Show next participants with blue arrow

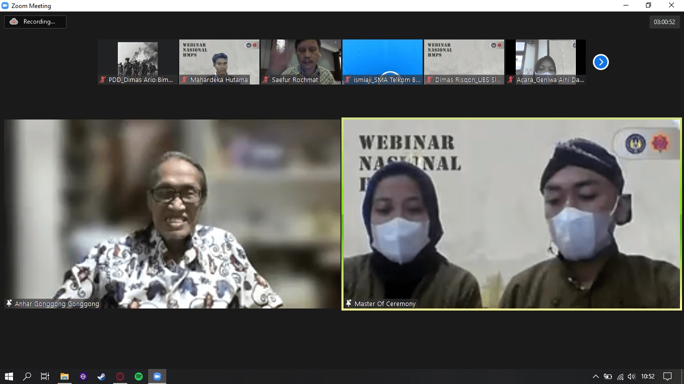click(600, 62)
